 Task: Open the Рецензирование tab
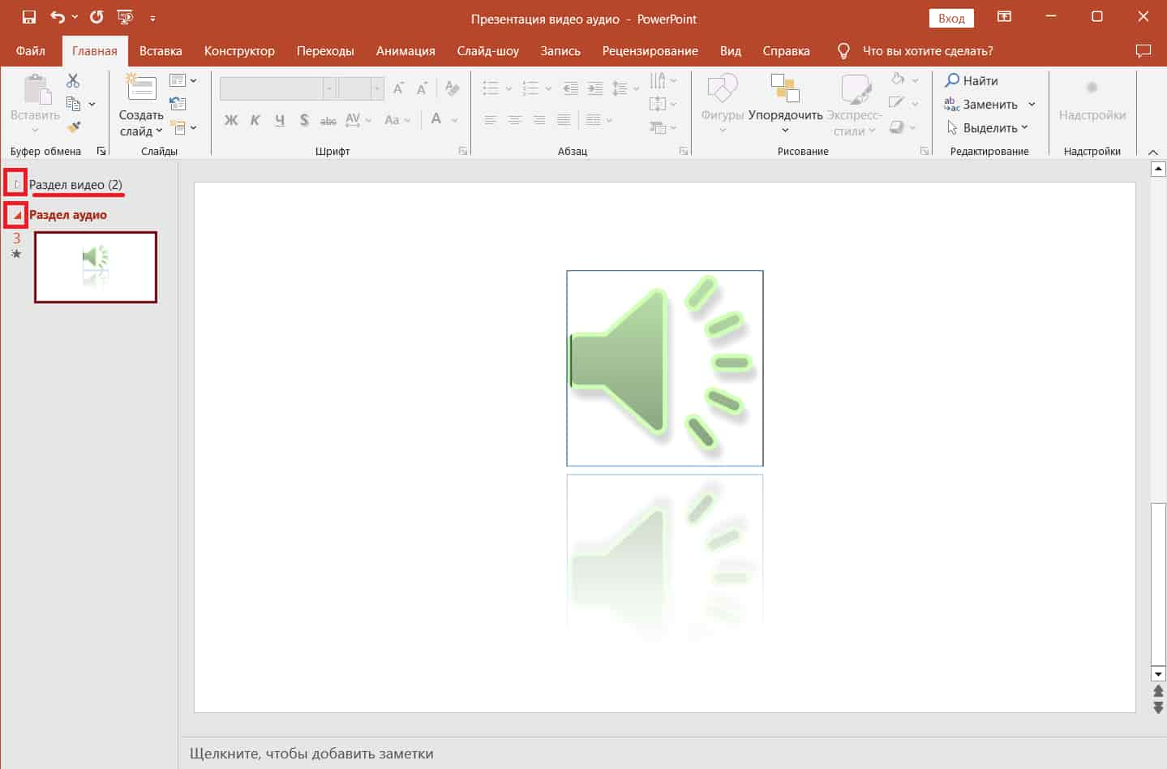pos(650,51)
